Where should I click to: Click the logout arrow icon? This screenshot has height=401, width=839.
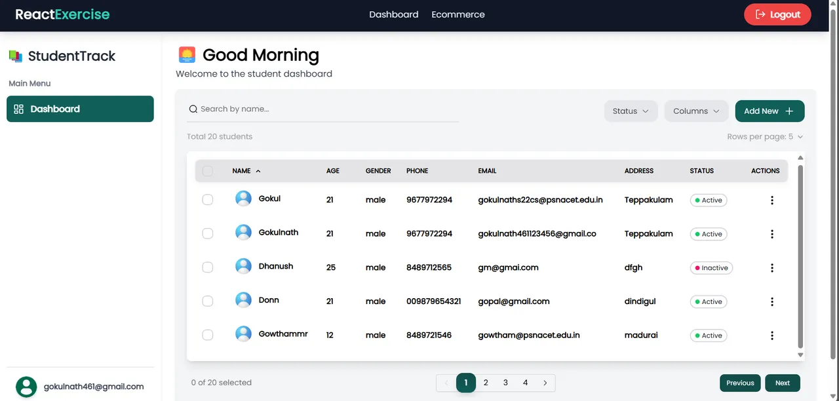(760, 14)
